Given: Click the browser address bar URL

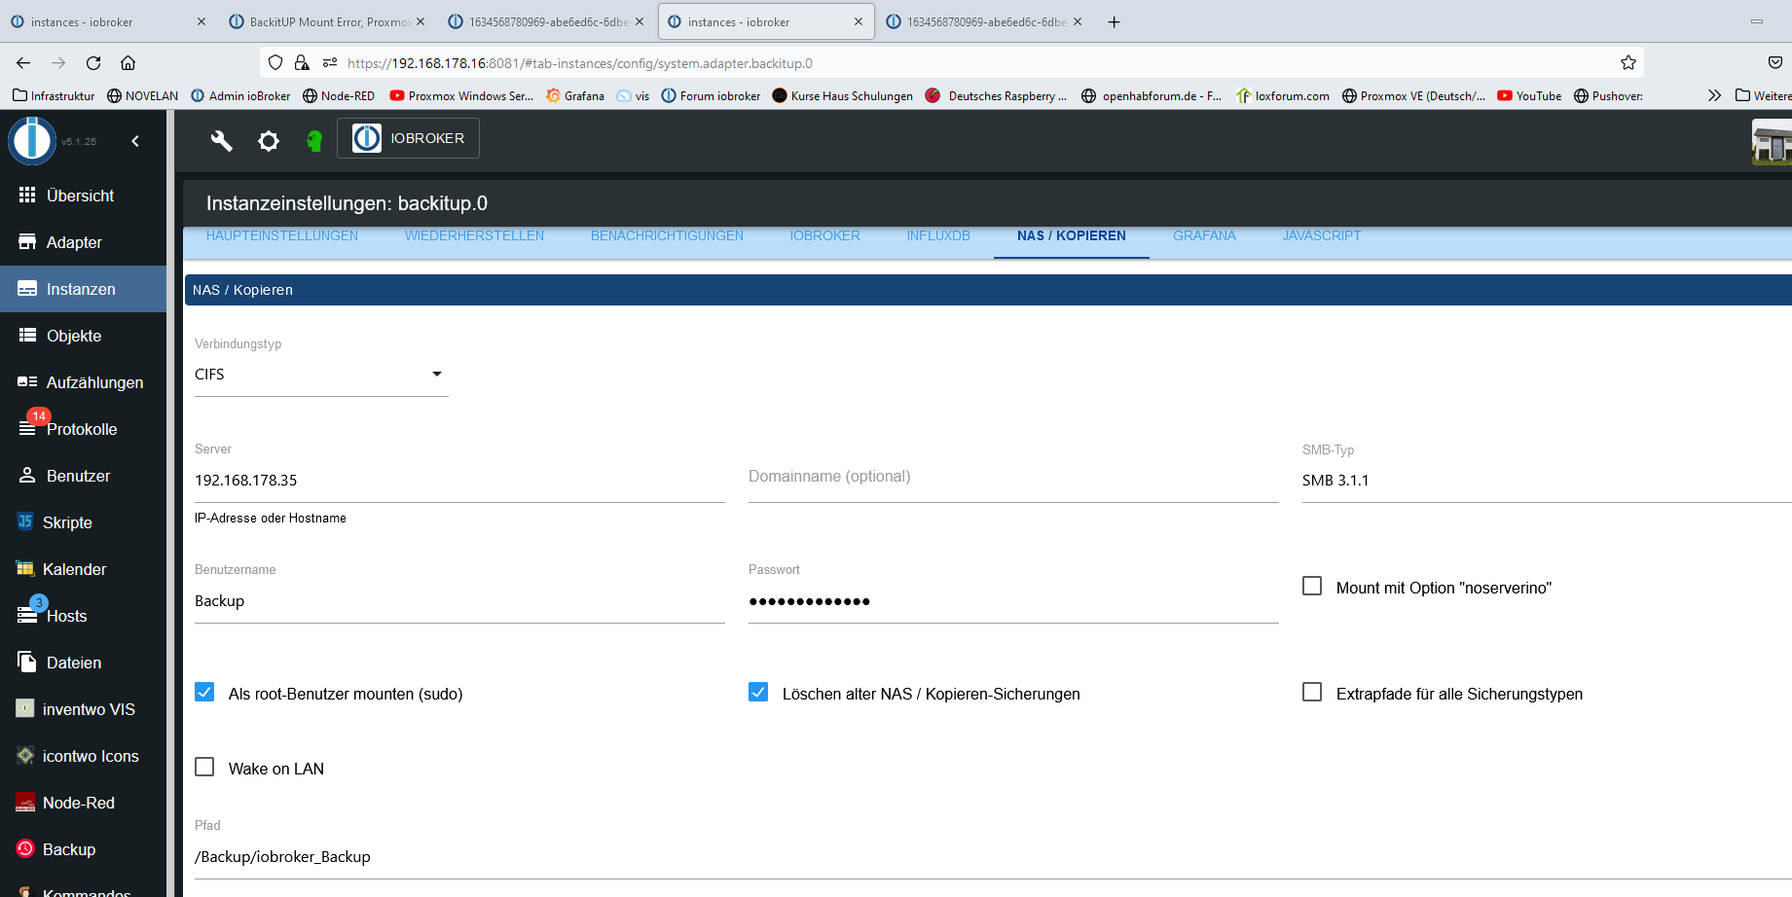Looking at the screenshot, I should pos(580,63).
